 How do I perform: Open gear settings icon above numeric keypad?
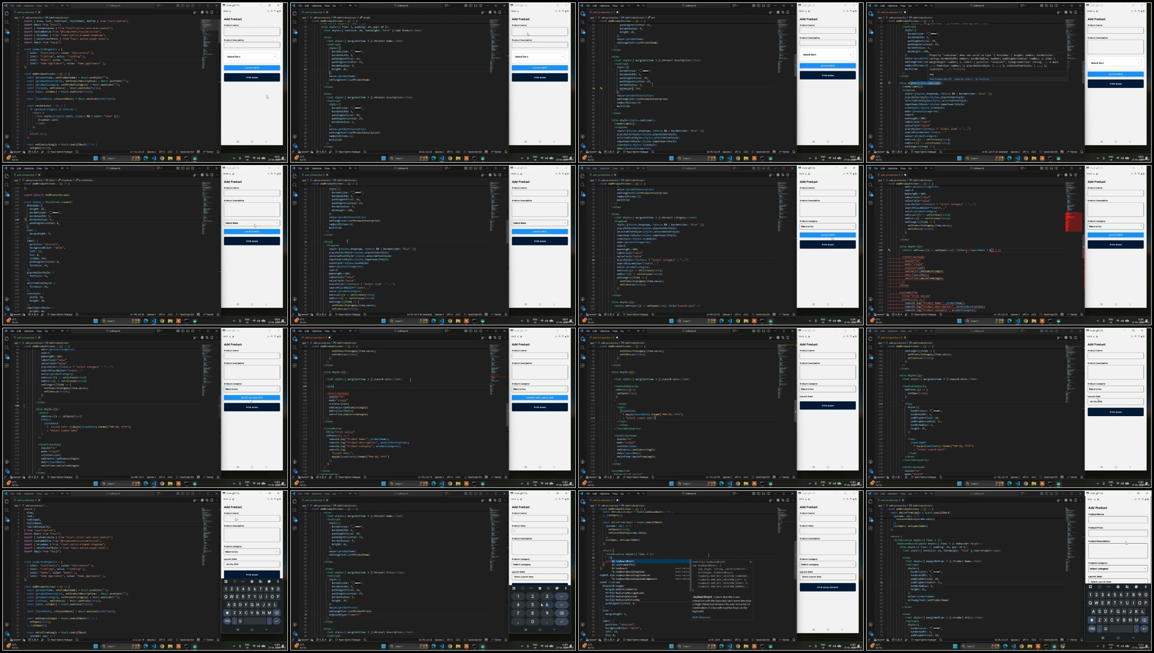[x=540, y=588]
